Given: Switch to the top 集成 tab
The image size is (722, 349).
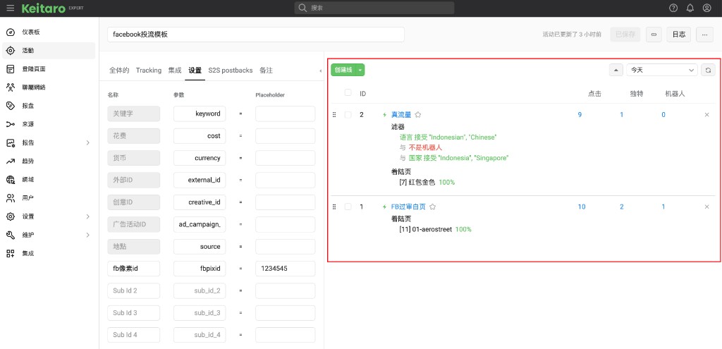Looking at the screenshot, I should pyautogui.click(x=175, y=71).
